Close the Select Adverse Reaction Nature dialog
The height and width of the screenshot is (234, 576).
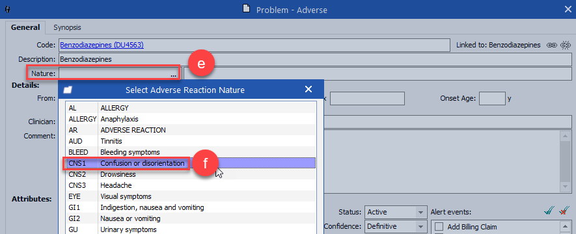[309, 89]
